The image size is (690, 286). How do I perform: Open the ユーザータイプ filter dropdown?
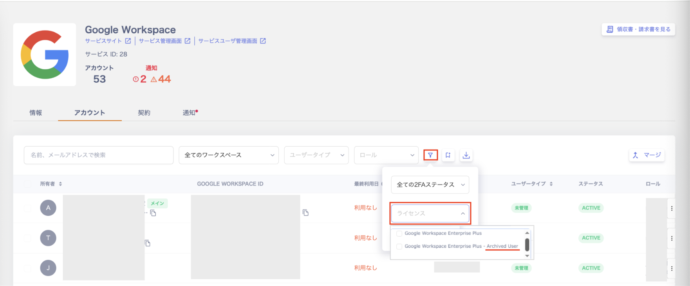(316, 155)
